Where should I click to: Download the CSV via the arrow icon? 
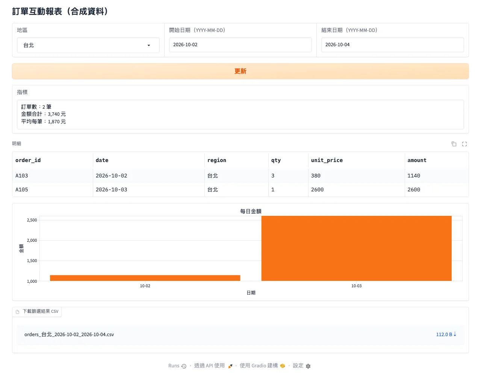[455, 334]
